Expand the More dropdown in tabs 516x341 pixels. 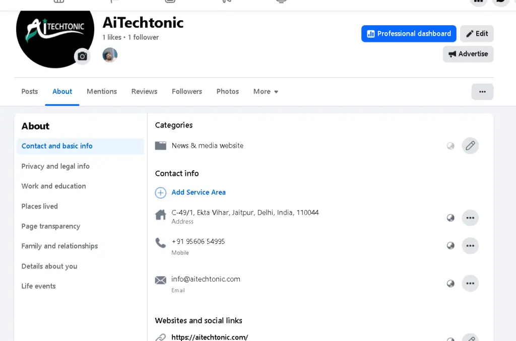pyautogui.click(x=266, y=91)
